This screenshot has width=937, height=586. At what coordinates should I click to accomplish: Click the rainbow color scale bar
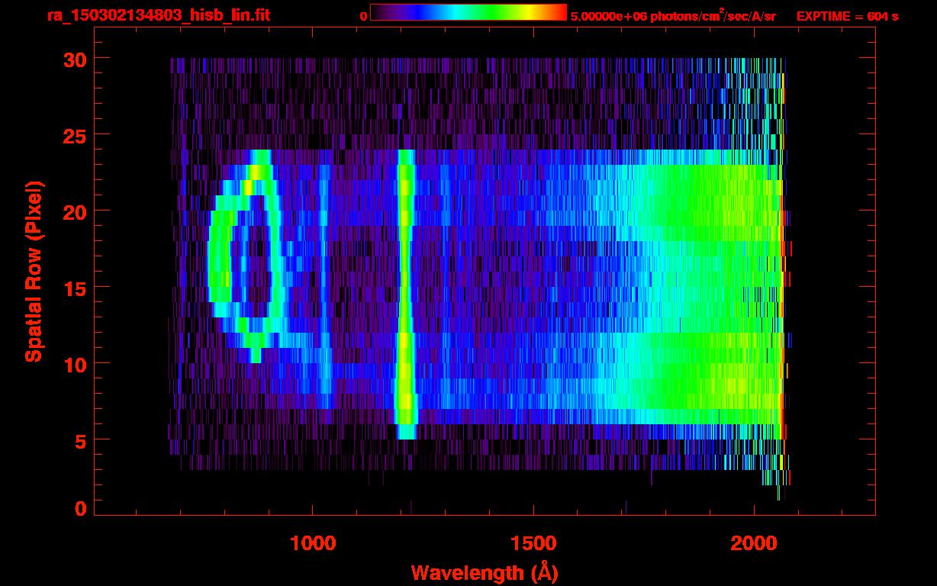[x=468, y=12]
